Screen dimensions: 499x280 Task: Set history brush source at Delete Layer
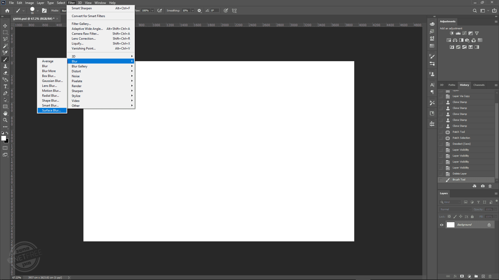pyautogui.click(x=441, y=174)
